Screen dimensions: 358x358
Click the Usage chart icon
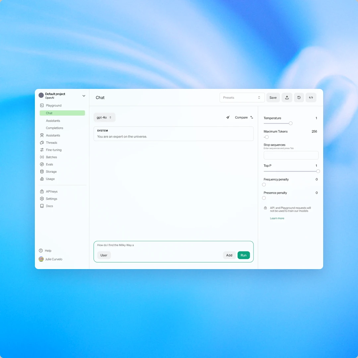(x=42, y=179)
